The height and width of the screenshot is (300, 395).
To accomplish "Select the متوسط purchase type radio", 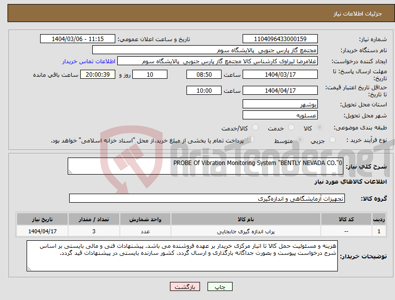I will (300, 139).
